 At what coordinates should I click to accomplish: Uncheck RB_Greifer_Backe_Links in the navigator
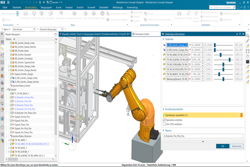click(11, 43)
